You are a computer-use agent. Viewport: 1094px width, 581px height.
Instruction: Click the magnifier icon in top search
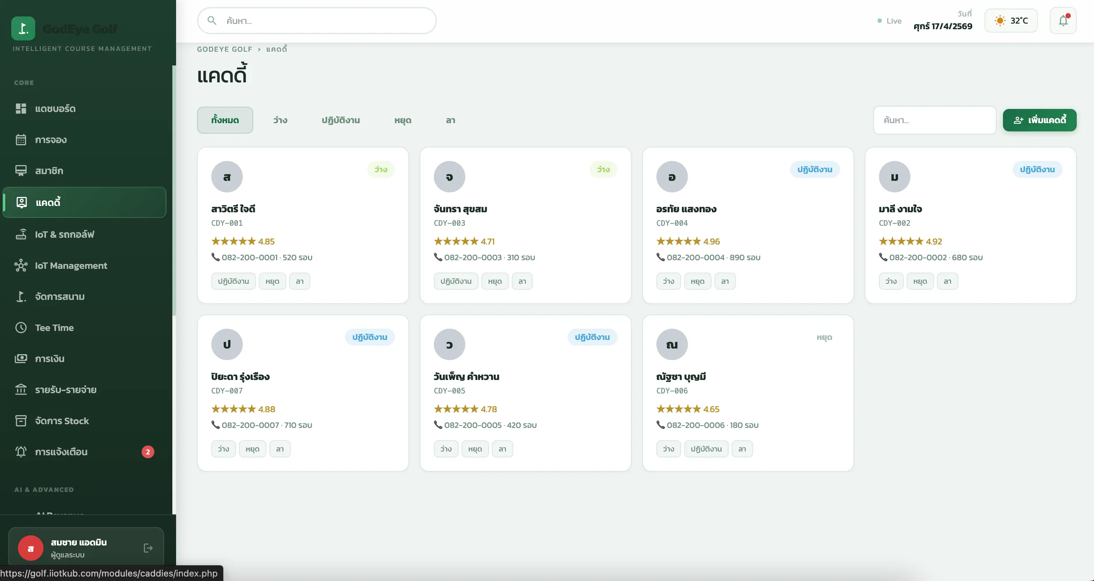[212, 20]
